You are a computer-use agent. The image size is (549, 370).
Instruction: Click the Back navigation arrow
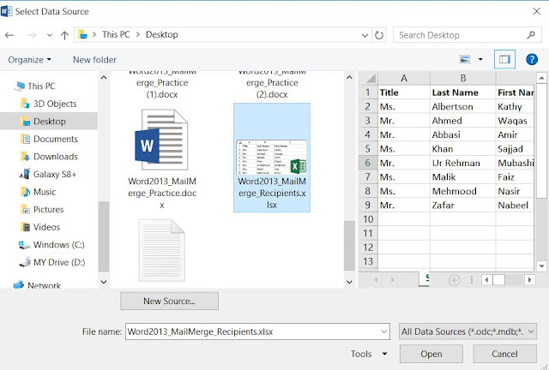(9, 35)
